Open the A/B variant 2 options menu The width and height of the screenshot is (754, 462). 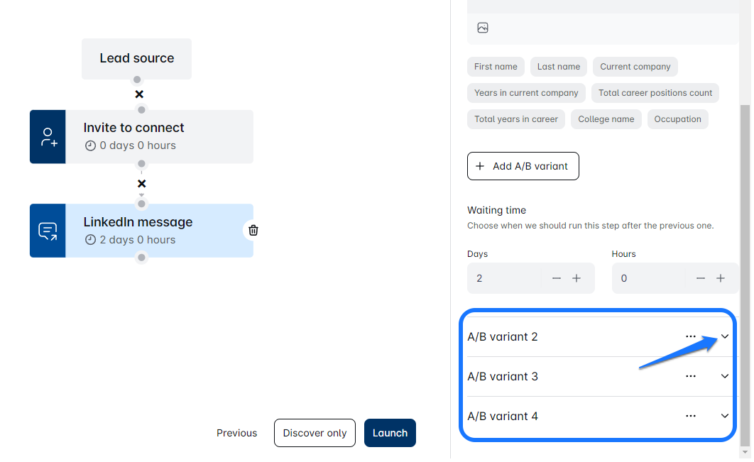[690, 336]
